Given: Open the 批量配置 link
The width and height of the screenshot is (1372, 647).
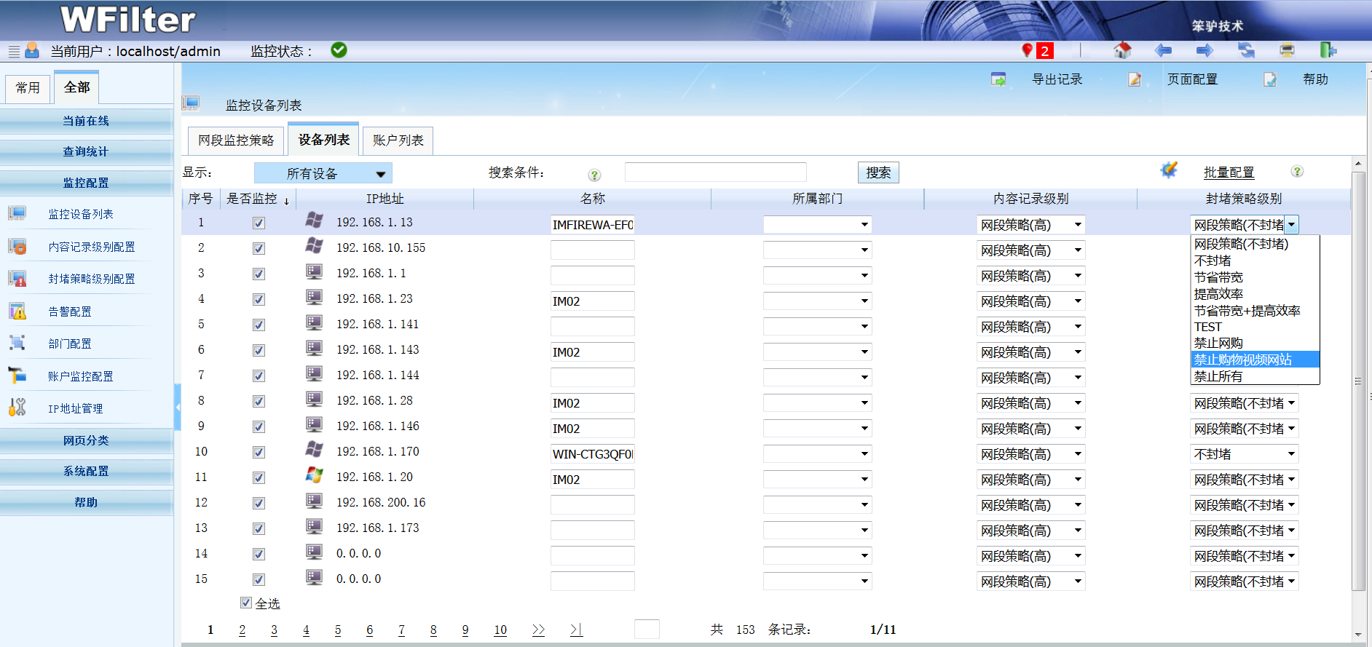Looking at the screenshot, I should [1229, 172].
